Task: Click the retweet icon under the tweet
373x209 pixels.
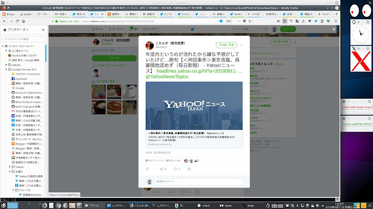Action: tap(161, 169)
